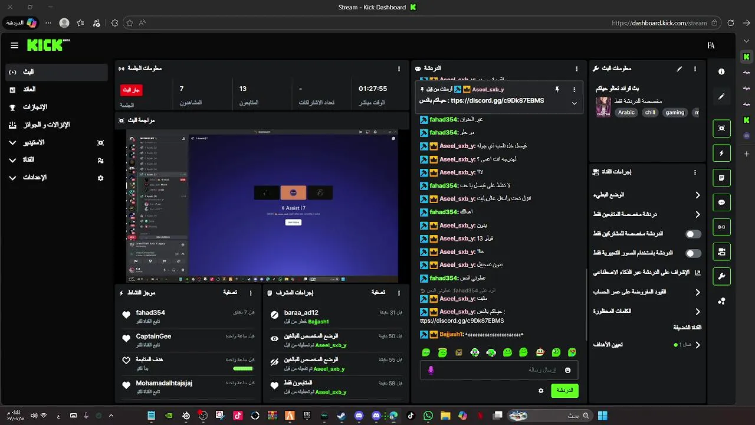Open WhatsApp from the Windows taskbar
This screenshot has height=425, width=755.
tap(428, 416)
